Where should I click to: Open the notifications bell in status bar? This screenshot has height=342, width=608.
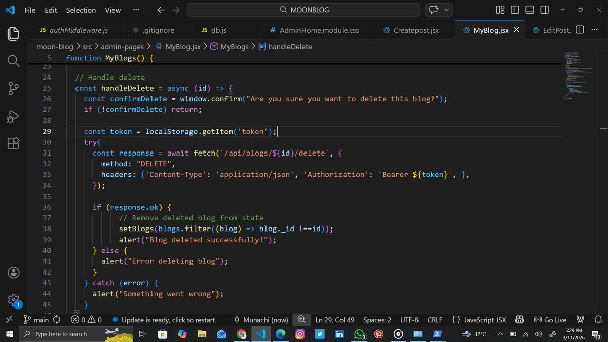(x=598, y=320)
